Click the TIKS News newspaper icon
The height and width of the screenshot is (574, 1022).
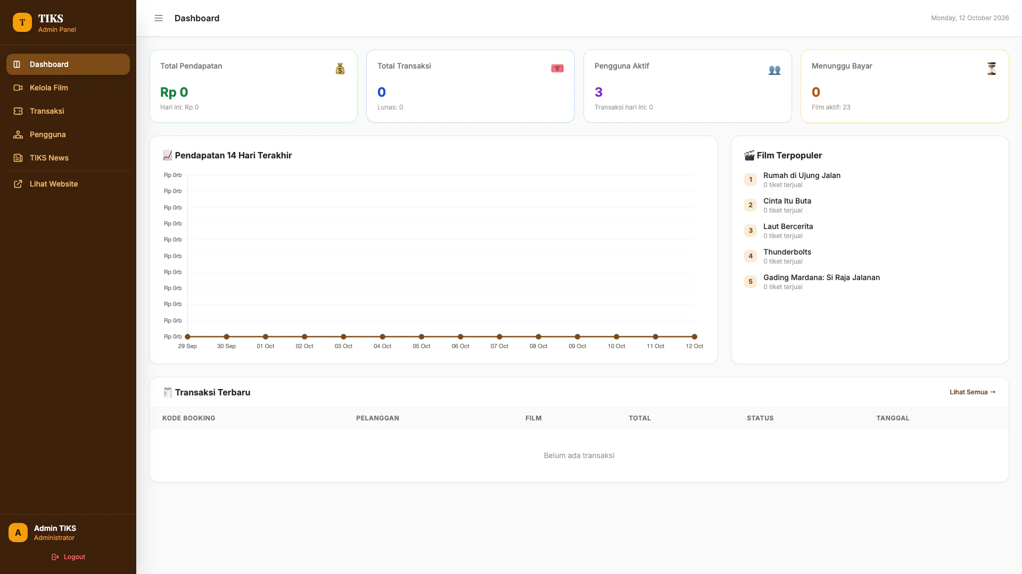(18, 158)
